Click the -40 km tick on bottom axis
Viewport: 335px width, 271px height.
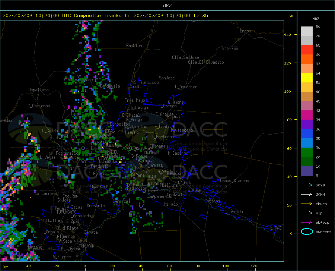pos(27,266)
